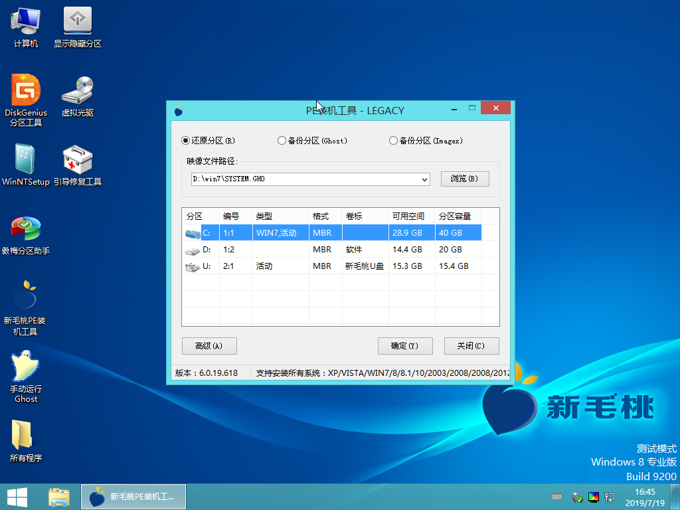Maximize the PE装机工具 window
Viewport: 680px width, 510px height.
click(472, 108)
